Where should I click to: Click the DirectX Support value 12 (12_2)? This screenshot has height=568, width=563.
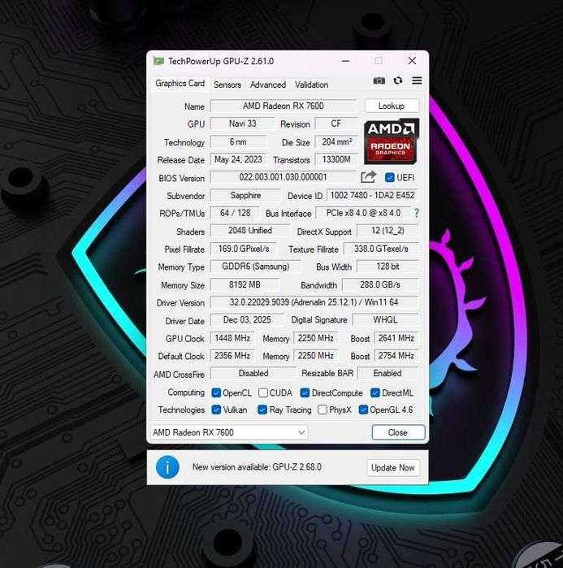pyautogui.click(x=388, y=231)
